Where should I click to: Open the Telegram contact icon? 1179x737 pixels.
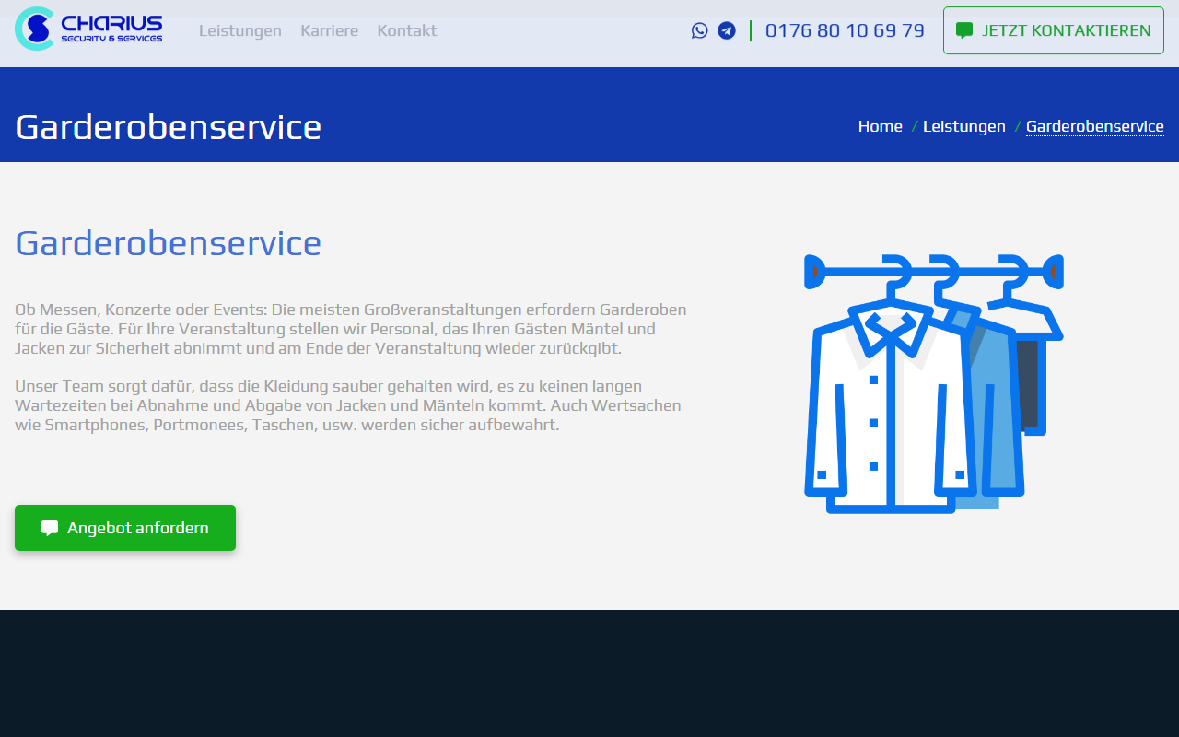pyautogui.click(x=727, y=30)
